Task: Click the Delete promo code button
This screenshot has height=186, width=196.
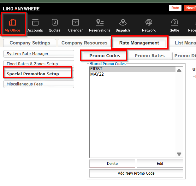Action: point(112,164)
